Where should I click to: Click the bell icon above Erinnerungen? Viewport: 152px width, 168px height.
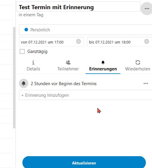click(x=103, y=62)
